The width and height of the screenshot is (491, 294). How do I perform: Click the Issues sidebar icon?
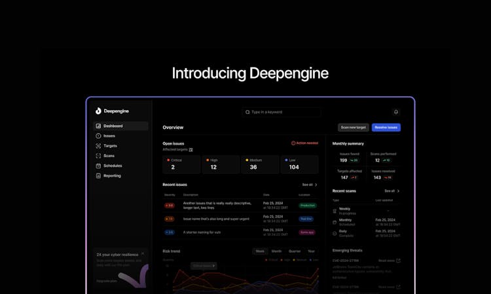[x=98, y=136]
